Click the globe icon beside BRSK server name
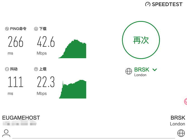The width and height of the screenshot is (187, 140). (129, 71)
